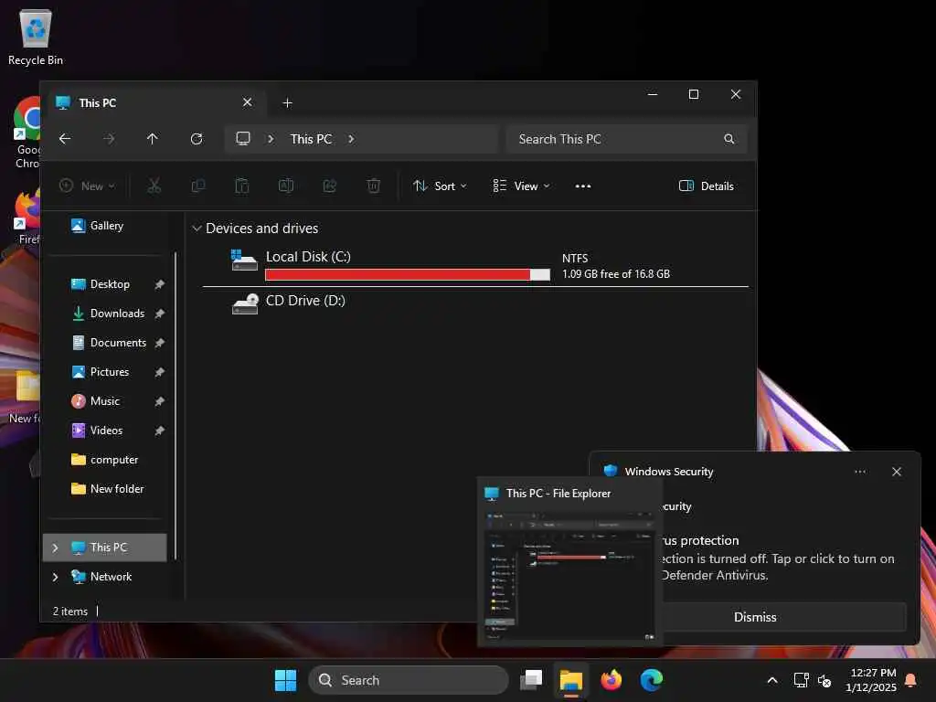Click the This PC breadcrumb

[311, 139]
